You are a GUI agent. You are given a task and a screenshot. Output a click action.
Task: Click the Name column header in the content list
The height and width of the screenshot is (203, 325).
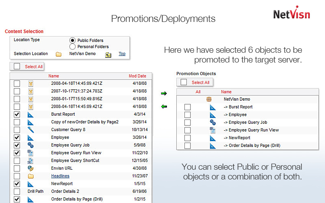(54, 76)
